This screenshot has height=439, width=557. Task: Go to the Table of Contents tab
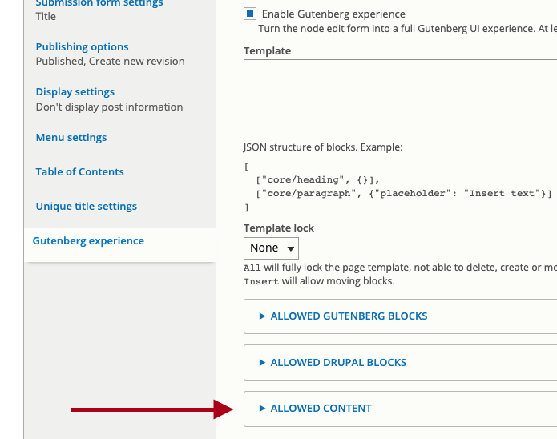point(80,172)
